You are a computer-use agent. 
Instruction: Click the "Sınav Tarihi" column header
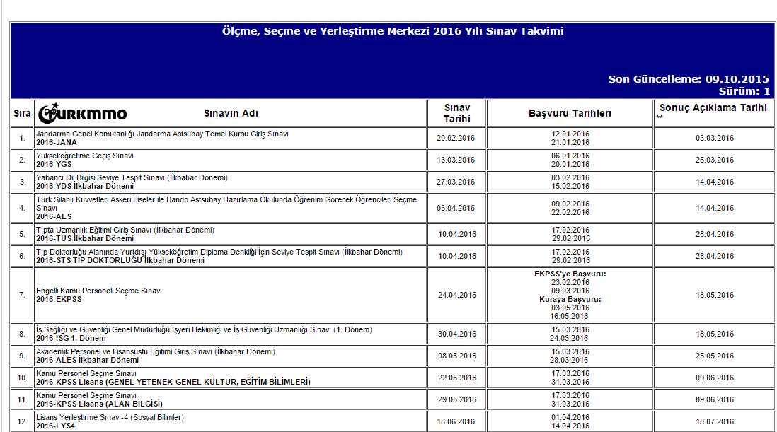(457, 113)
